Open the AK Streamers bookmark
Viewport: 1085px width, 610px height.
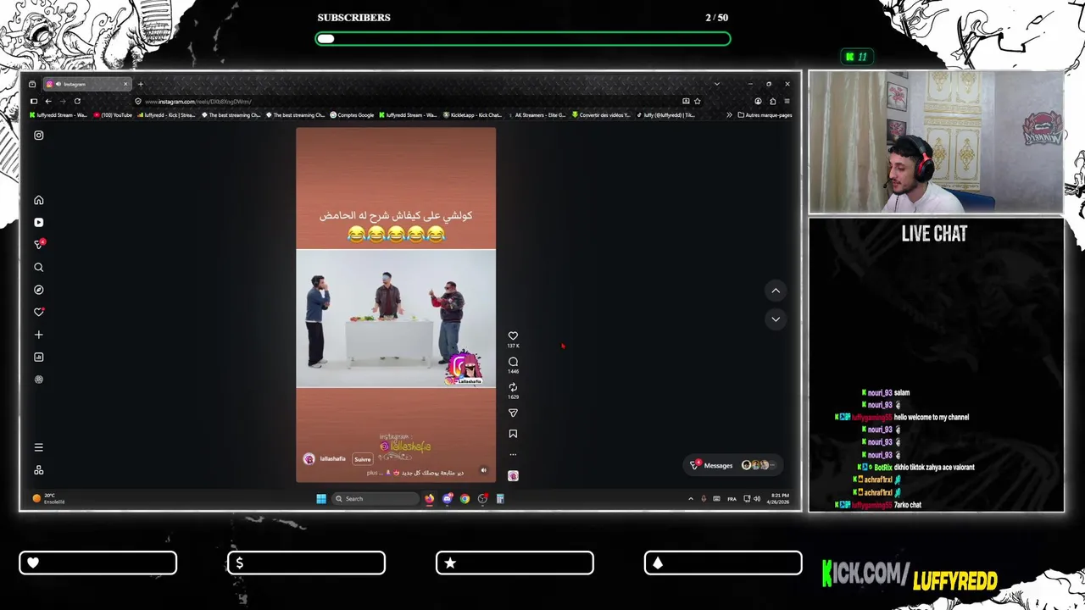pyautogui.click(x=536, y=115)
